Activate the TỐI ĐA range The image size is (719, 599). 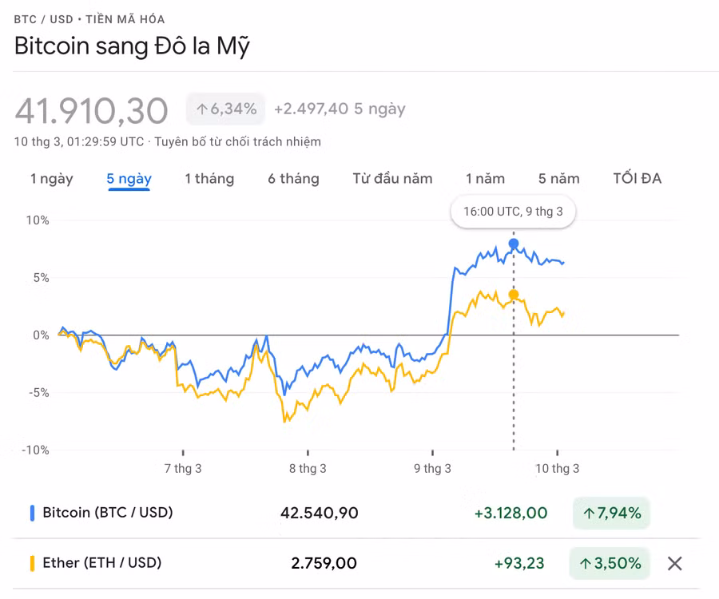[638, 179]
